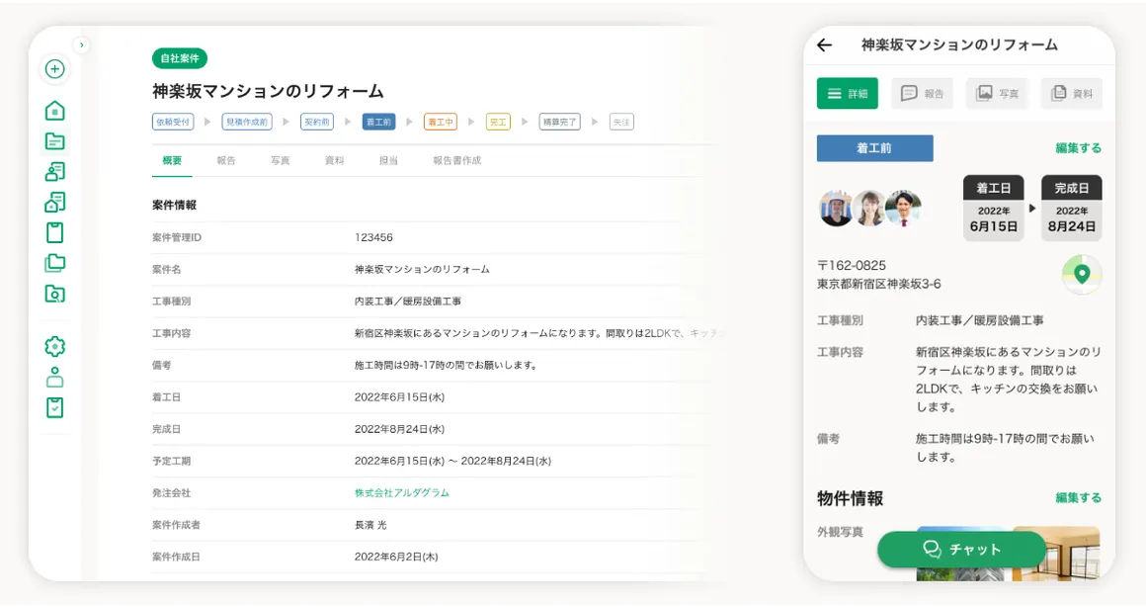The height and width of the screenshot is (607, 1146).
Task: Open the map location icon on the mobile preview
Action: [x=1082, y=275]
